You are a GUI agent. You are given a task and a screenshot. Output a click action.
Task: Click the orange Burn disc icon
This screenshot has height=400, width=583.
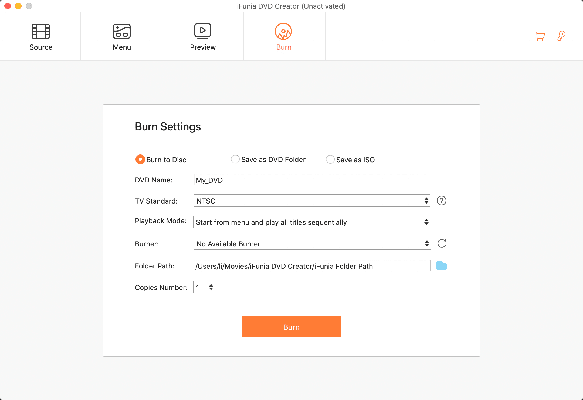[283, 31]
